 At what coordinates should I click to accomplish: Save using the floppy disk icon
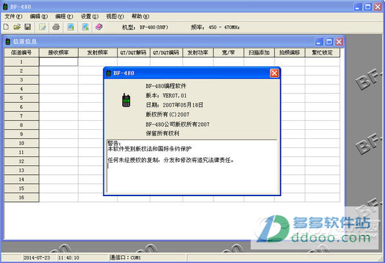point(28,27)
